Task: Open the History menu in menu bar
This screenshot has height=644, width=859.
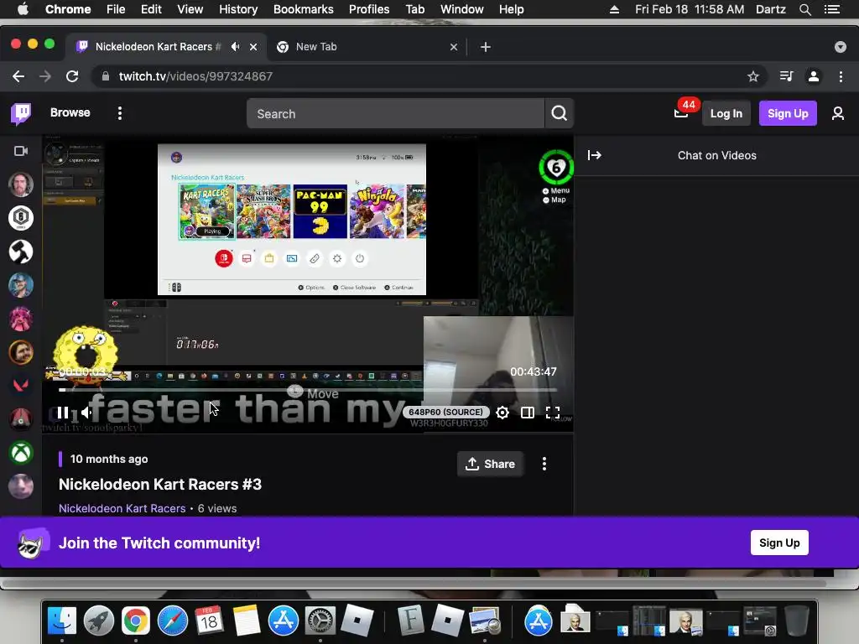Action: pos(237,9)
